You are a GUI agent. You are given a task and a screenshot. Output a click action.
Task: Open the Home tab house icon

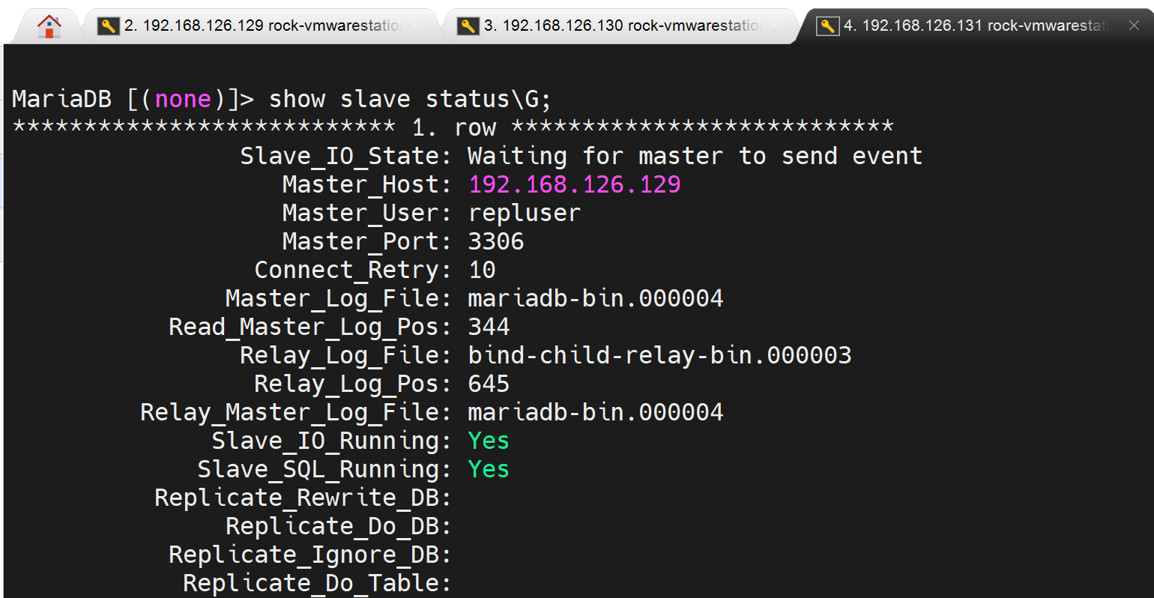49,26
